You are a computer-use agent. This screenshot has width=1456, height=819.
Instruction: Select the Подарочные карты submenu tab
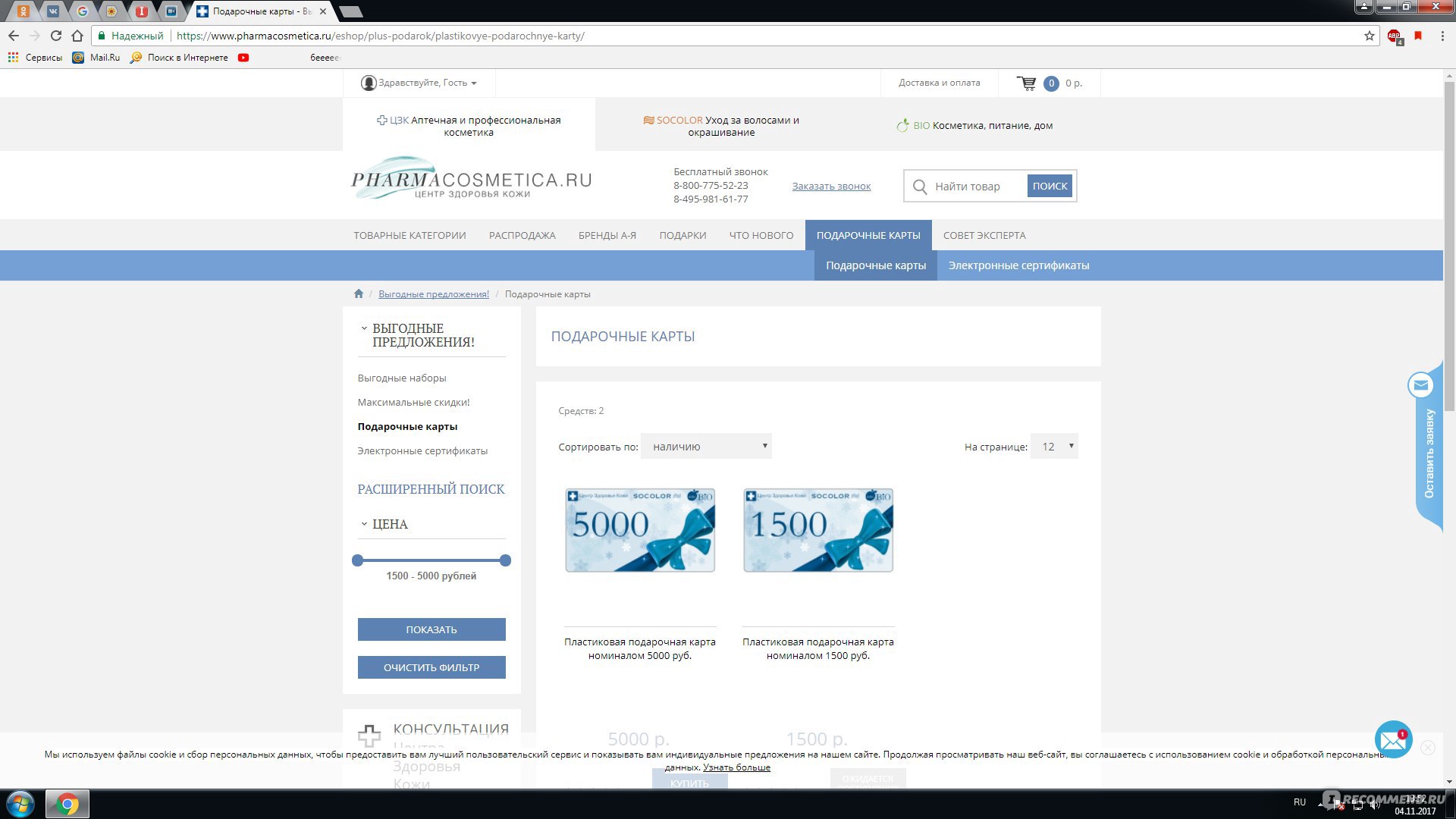pos(876,265)
